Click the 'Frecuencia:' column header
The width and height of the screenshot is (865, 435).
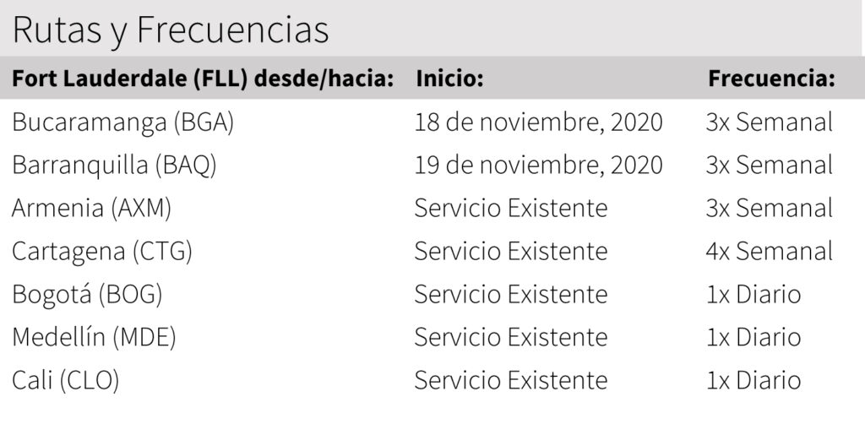[772, 79]
